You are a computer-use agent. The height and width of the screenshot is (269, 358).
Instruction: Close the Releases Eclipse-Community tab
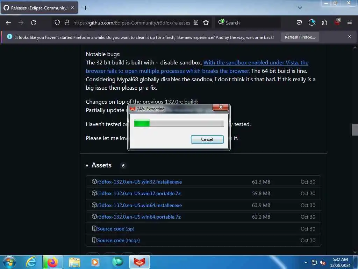72,8
